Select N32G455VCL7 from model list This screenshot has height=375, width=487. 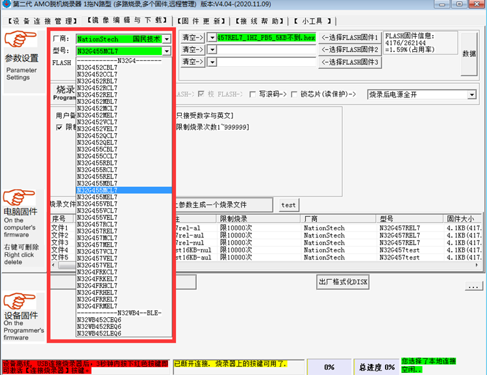click(x=123, y=211)
